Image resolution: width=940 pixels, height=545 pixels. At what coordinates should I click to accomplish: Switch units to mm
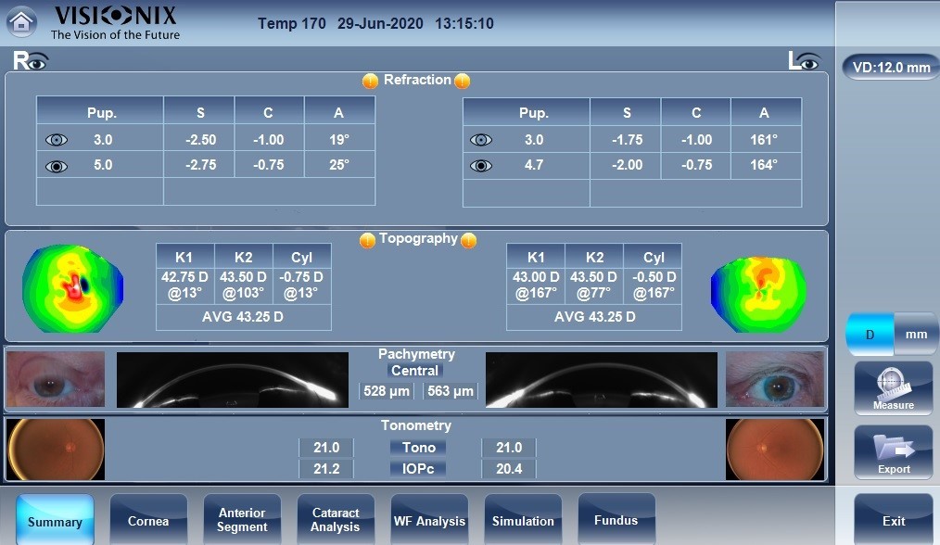tap(916, 335)
